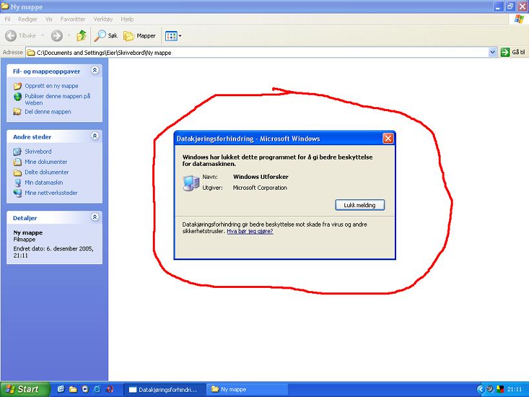Click the address bar path field

(257, 53)
